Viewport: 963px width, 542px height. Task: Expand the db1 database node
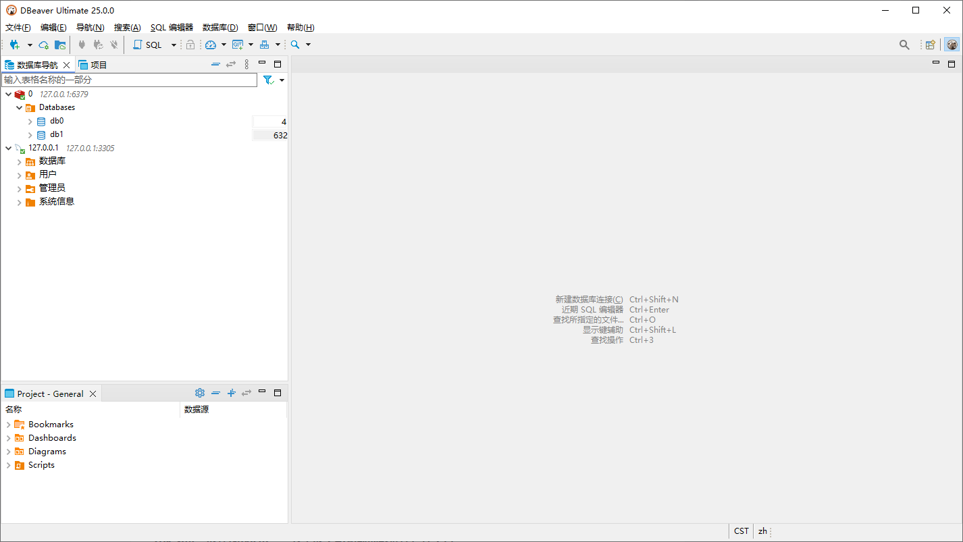[30, 135]
